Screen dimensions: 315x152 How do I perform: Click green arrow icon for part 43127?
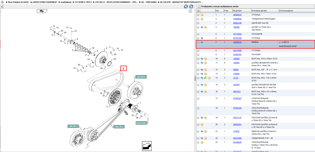(205, 78)
